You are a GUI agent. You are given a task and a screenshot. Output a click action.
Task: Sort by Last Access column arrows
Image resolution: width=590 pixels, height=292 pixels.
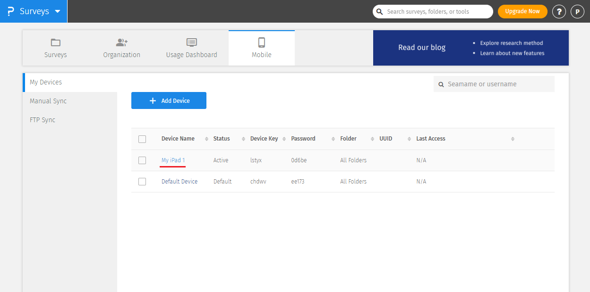(513, 139)
